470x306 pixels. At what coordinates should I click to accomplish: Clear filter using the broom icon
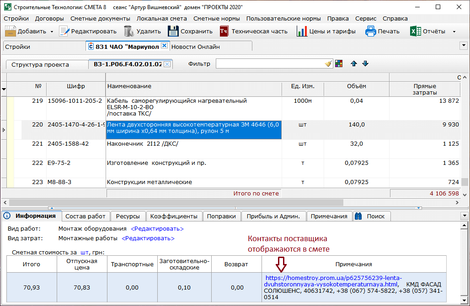[328, 64]
